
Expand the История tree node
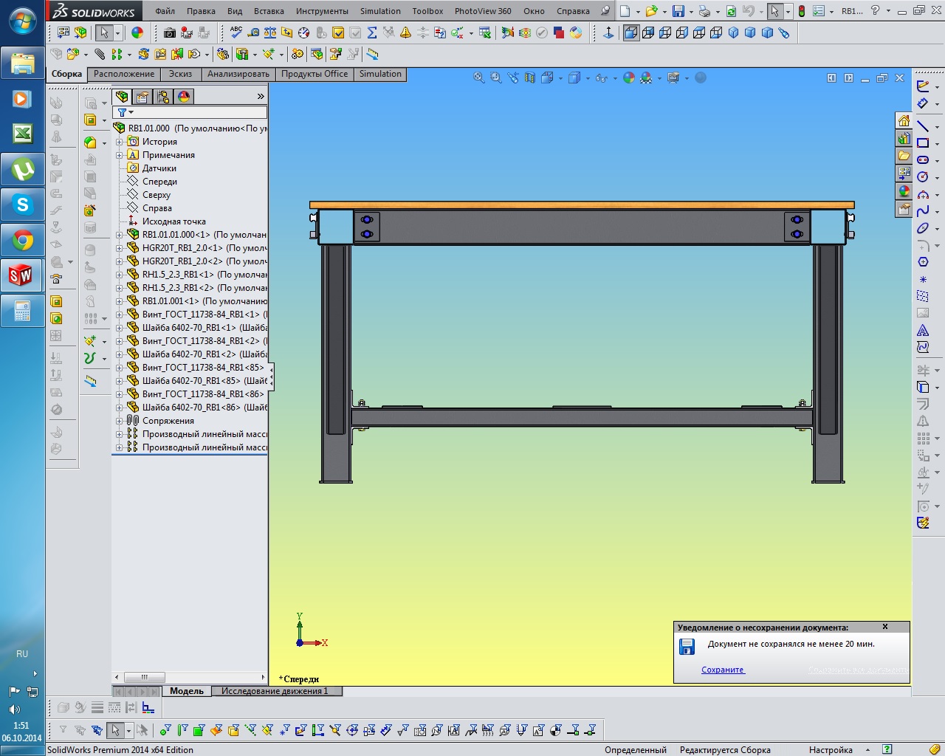119,142
